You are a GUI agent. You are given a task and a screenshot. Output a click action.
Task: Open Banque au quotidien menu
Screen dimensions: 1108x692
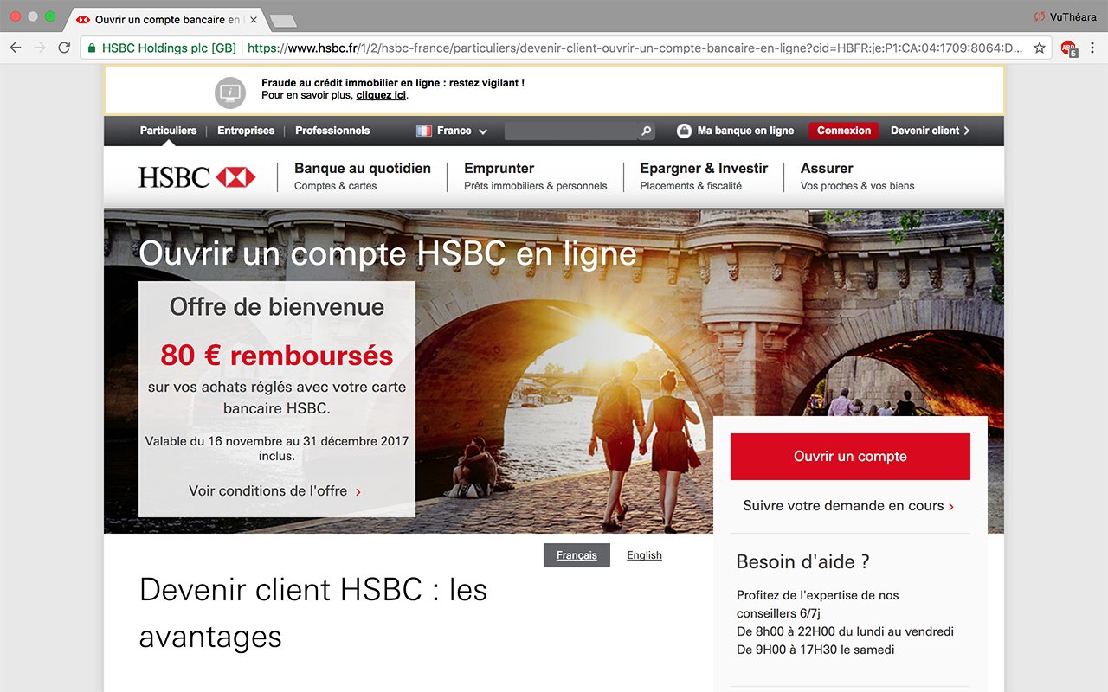363,176
